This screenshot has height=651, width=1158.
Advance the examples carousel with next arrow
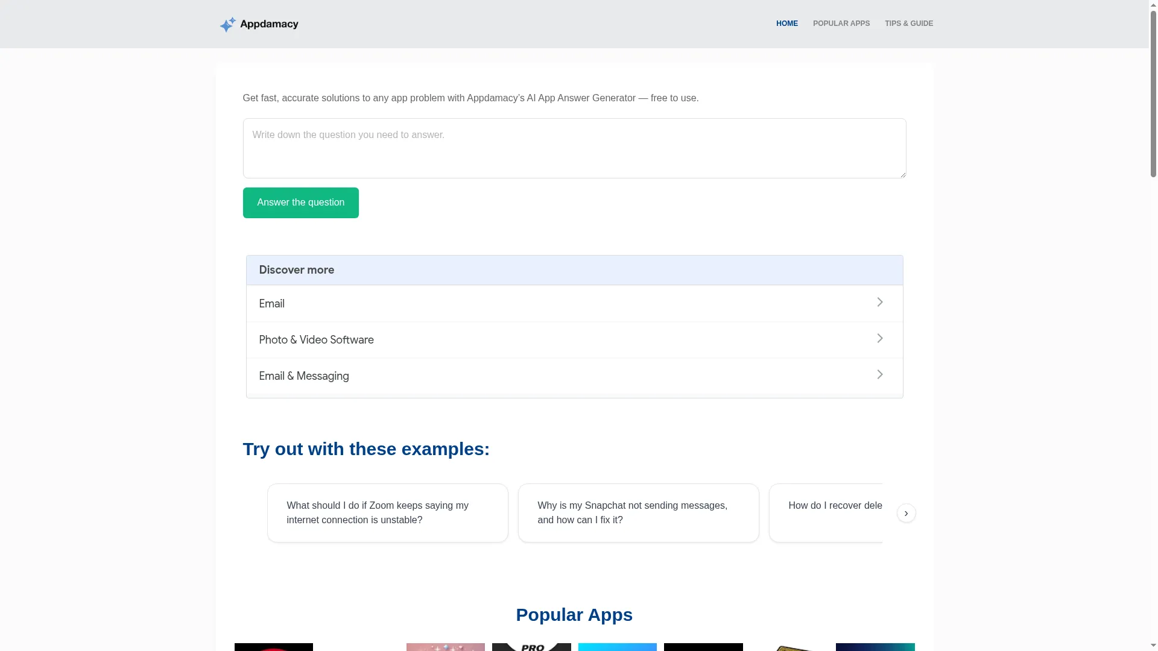(906, 513)
